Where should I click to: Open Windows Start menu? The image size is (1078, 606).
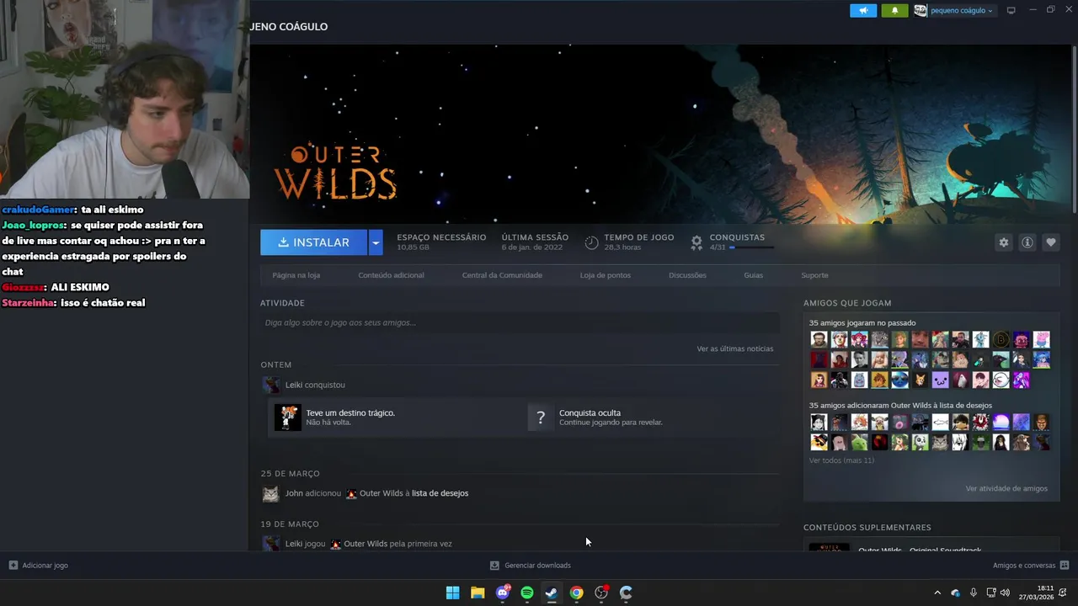click(452, 593)
